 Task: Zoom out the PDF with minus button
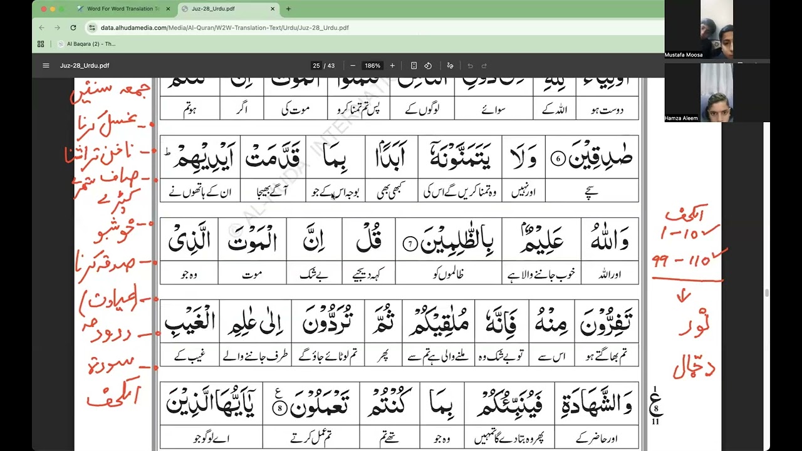(353, 66)
